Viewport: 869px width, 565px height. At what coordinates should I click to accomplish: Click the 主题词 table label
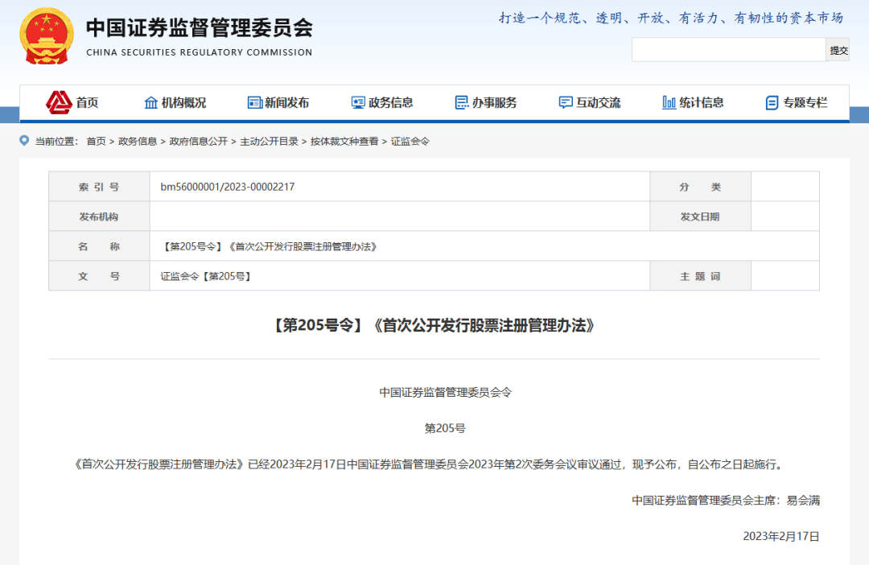[701, 276]
